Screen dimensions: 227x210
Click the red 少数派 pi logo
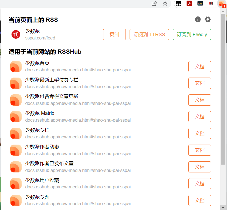(16, 34)
